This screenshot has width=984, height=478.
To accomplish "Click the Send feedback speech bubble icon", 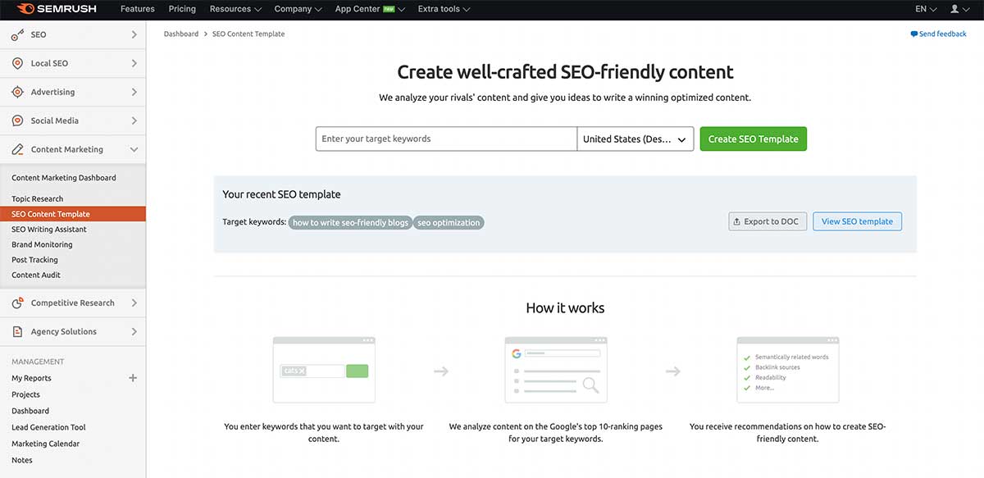I will [914, 34].
